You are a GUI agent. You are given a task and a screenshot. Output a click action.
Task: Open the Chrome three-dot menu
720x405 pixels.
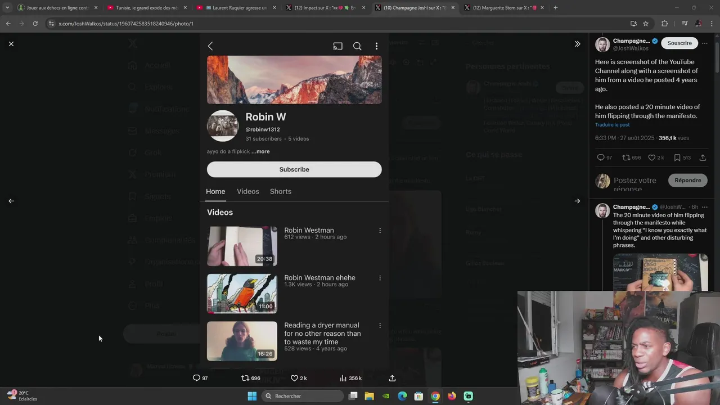[x=712, y=24]
